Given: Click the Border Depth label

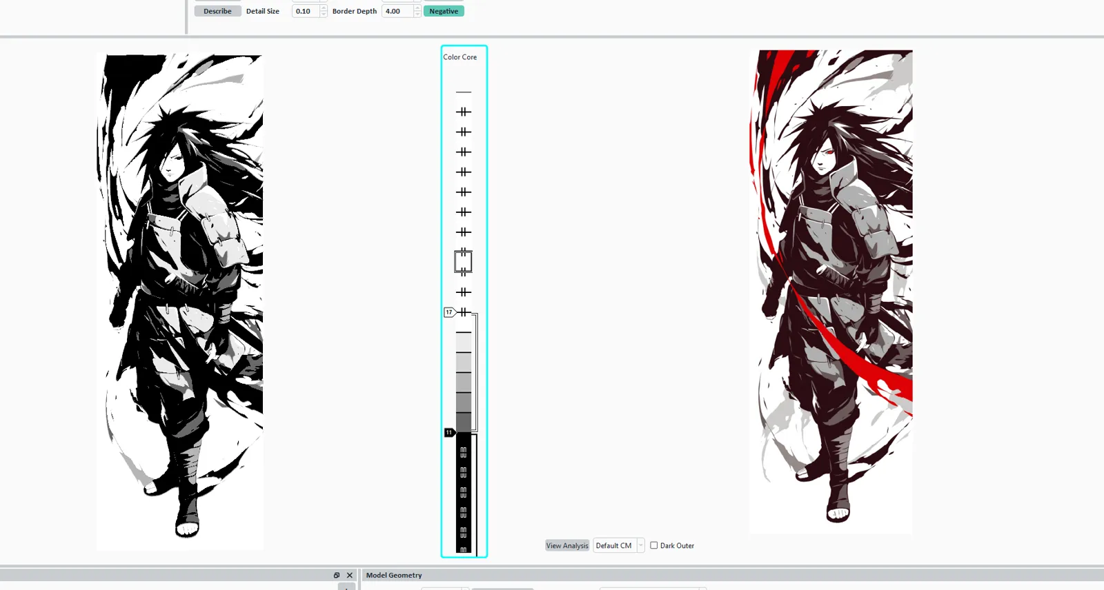Looking at the screenshot, I should [355, 11].
